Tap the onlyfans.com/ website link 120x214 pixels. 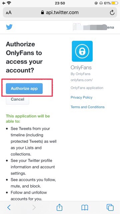82,80
